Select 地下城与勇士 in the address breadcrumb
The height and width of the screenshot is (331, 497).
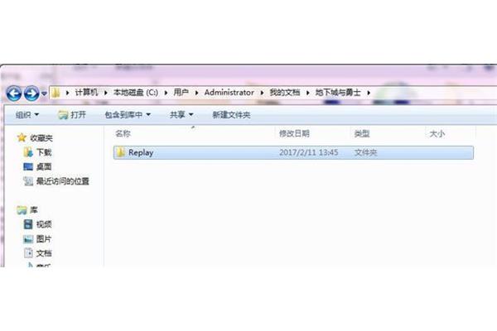coord(338,93)
